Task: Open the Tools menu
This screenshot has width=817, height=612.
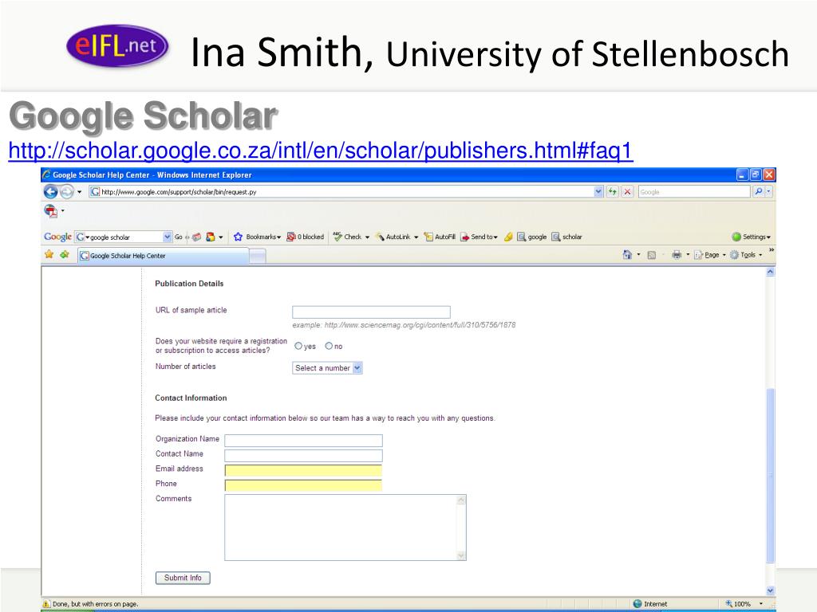Action: coord(746,255)
